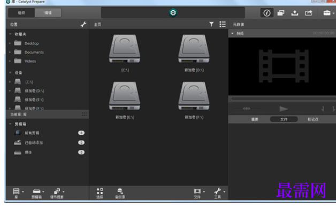
Task: Open the 剪辑箱 (Bin) menu button
Action: click(38, 193)
